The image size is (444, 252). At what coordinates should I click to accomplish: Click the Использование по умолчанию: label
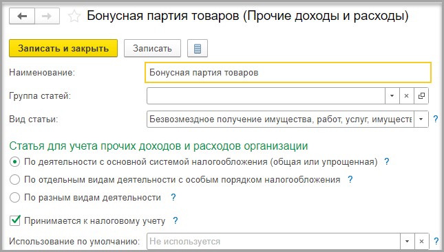point(74,241)
